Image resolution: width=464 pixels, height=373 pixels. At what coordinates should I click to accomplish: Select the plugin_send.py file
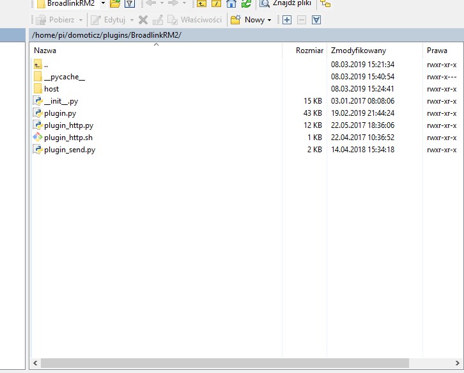pos(245,150)
